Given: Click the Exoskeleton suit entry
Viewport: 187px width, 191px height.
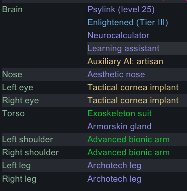Looking at the screenshot, I should (x=120, y=113).
